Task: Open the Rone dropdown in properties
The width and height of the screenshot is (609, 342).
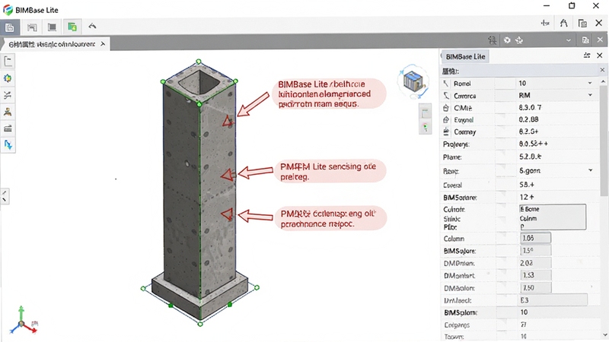Action: (591, 170)
